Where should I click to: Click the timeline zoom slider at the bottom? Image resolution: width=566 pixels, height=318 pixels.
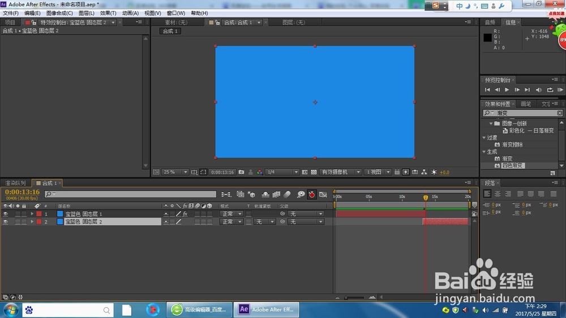[x=354, y=298]
